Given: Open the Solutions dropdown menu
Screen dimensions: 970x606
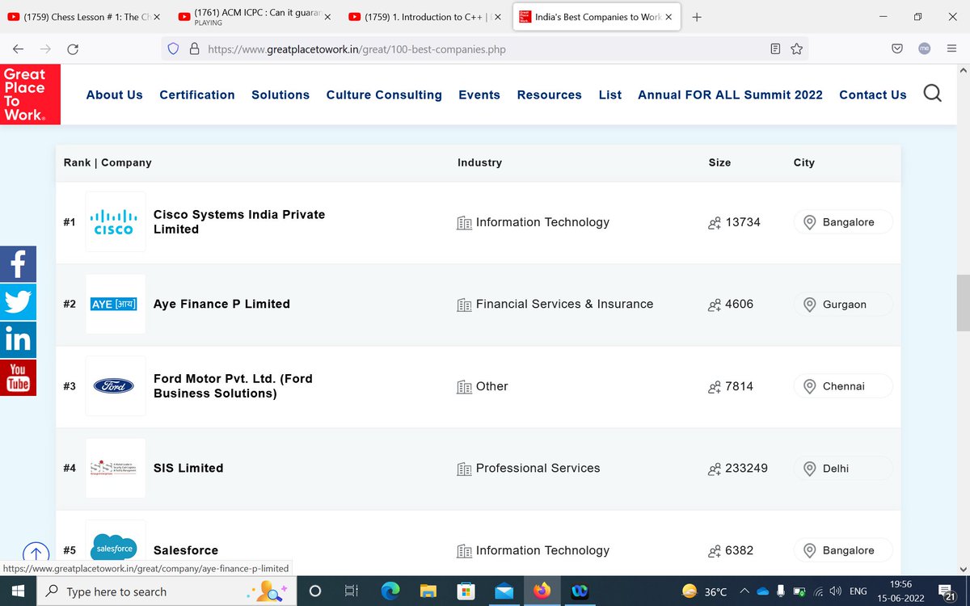Looking at the screenshot, I should 280,95.
